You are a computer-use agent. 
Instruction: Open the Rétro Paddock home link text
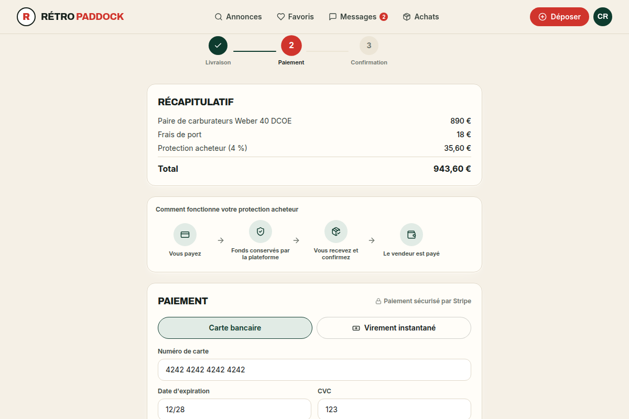(x=82, y=17)
